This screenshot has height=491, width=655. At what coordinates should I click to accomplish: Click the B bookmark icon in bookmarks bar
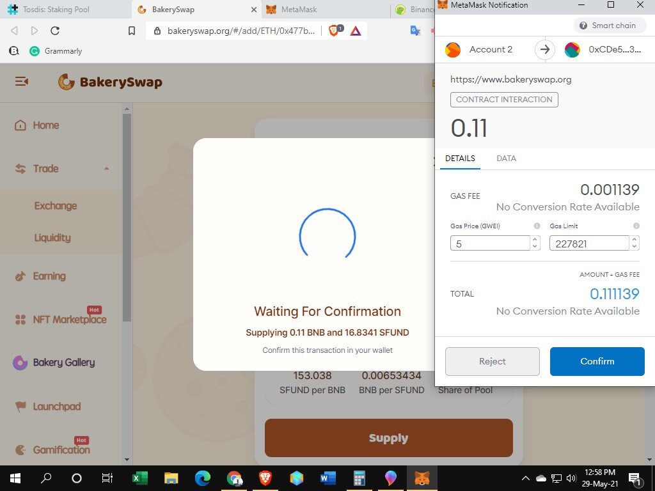click(x=14, y=51)
